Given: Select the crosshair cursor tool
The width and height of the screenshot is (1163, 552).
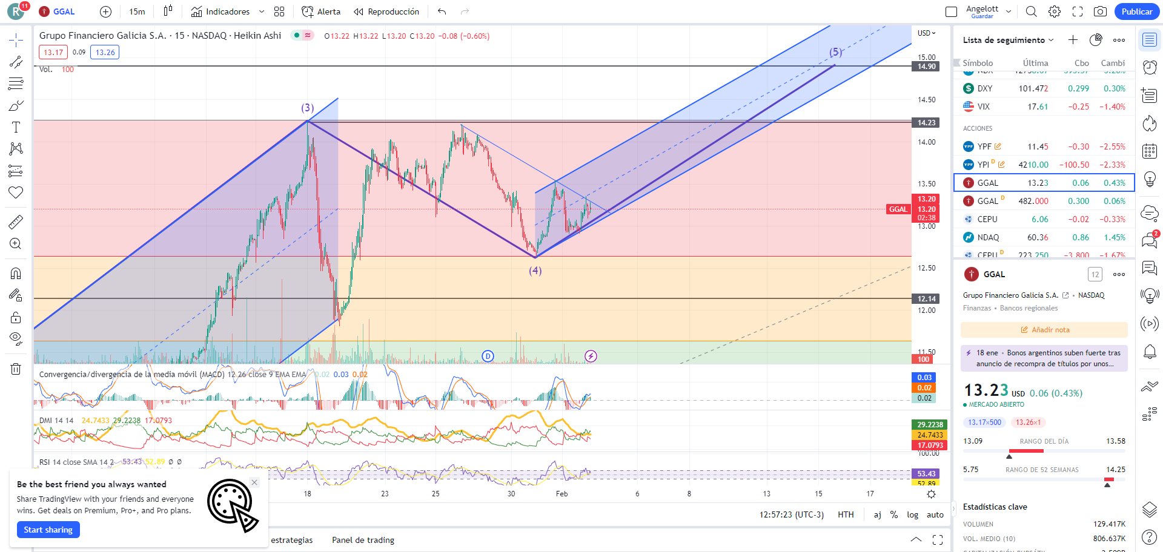Looking at the screenshot, I should coord(16,41).
